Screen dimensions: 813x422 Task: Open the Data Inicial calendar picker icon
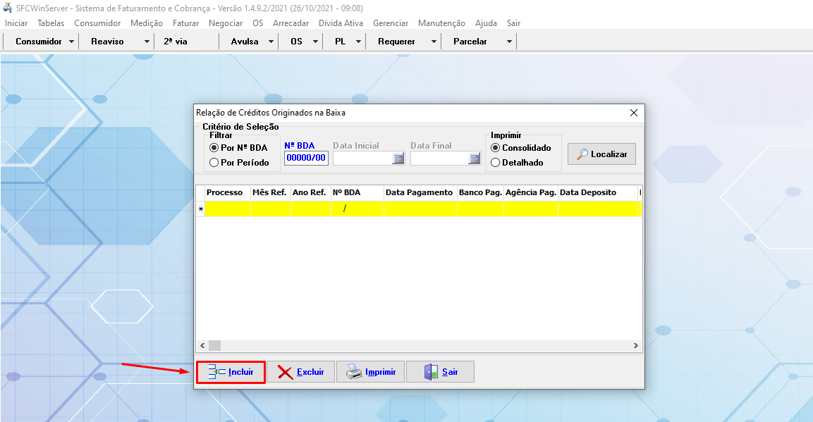tap(398, 159)
